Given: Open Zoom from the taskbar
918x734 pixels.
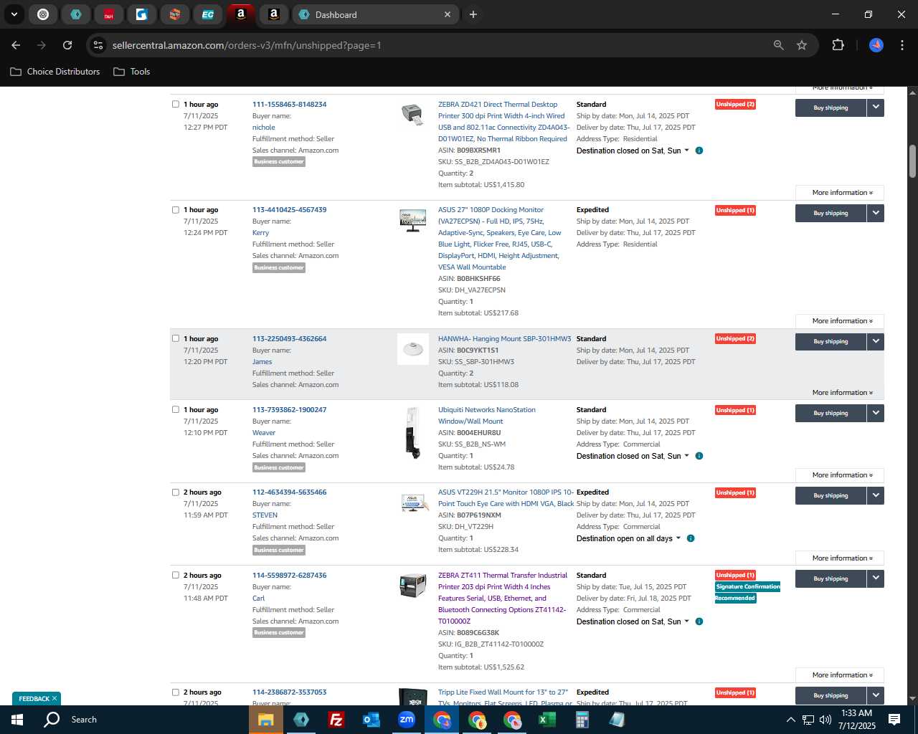Looking at the screenshot, I should (407, 720).
